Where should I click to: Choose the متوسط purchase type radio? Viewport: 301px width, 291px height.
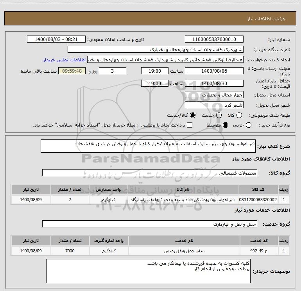pyautogui.click(x=226, y=125)
